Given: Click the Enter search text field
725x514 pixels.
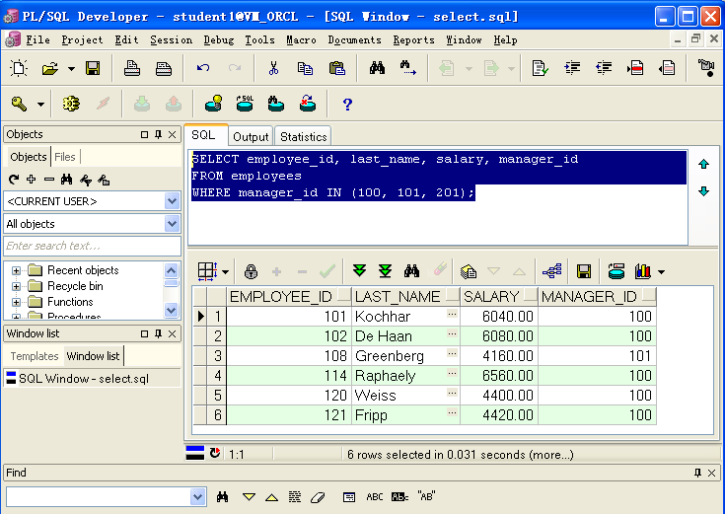Looking at the screenshot, I should tap(92, 246).
